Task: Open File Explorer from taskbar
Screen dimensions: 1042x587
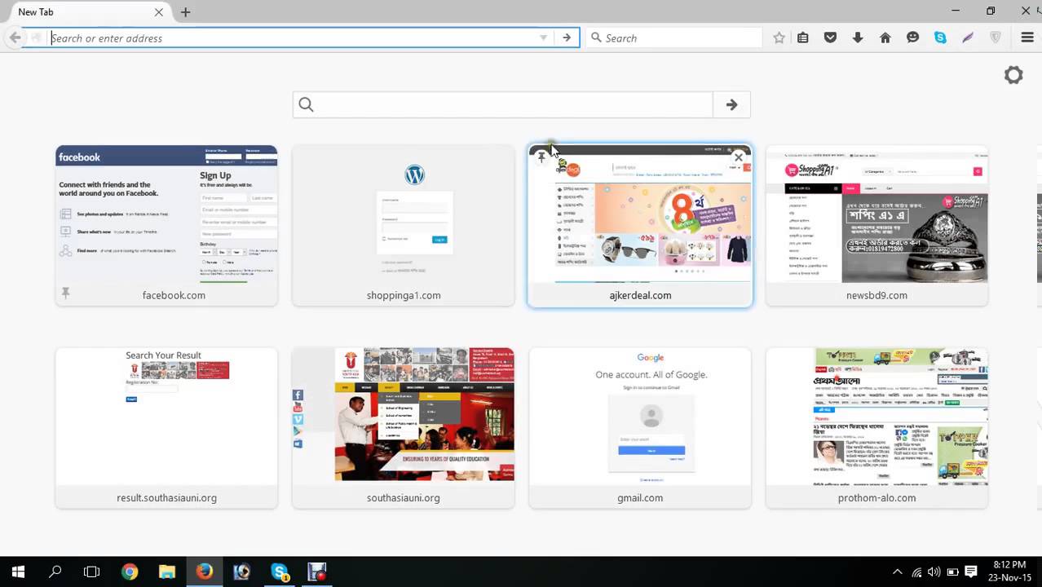Action: [x=167, y=572]
